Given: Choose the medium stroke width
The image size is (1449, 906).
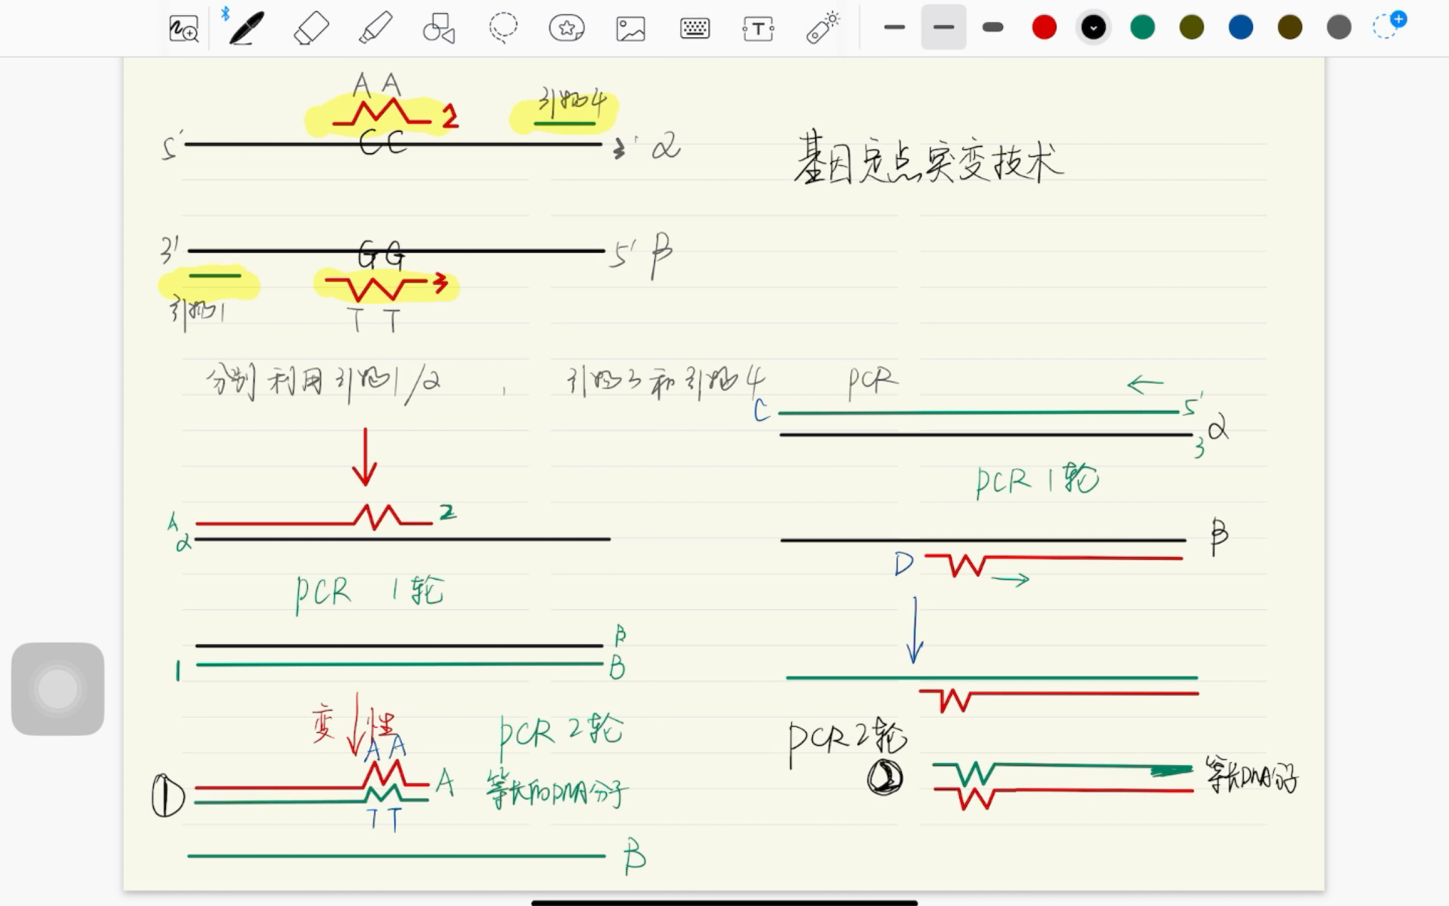Looking at the screenshot, I should pyautogui.click(x=943, y=27).
